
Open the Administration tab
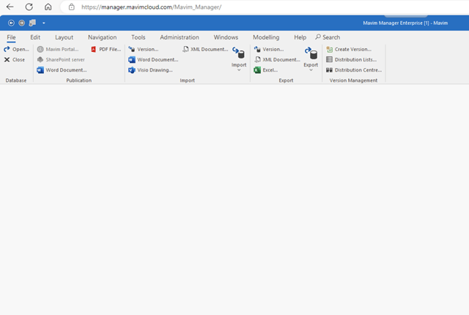tap(180, 37)
